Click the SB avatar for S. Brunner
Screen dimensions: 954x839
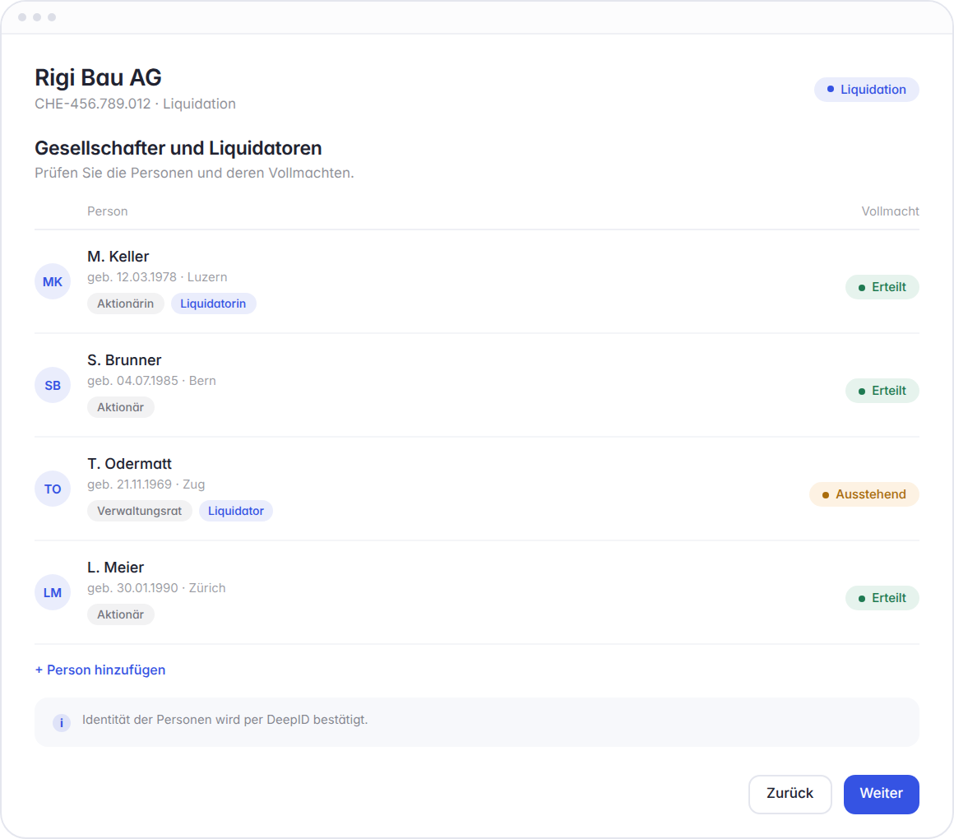53,385
